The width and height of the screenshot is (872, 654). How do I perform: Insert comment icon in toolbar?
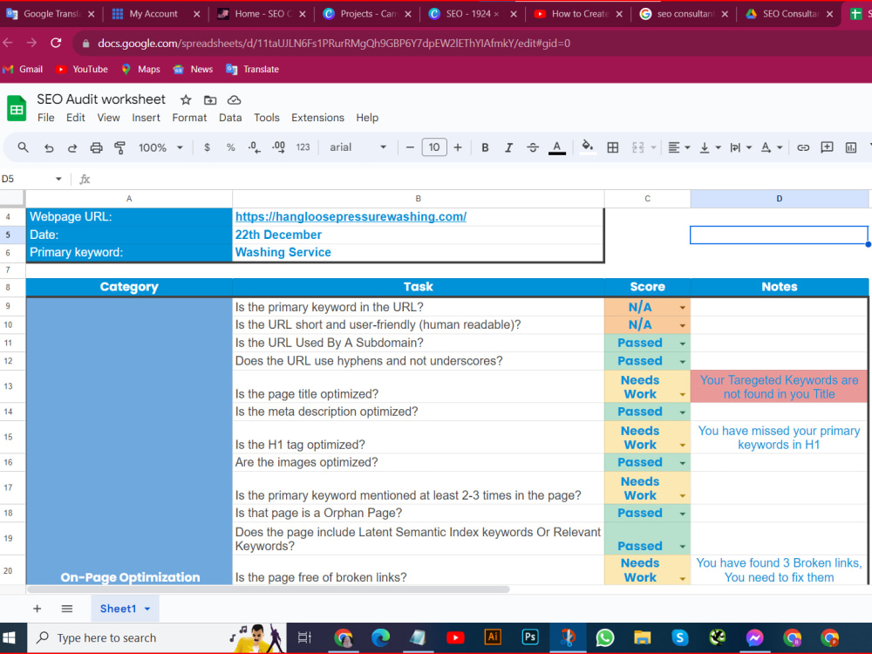827,147
